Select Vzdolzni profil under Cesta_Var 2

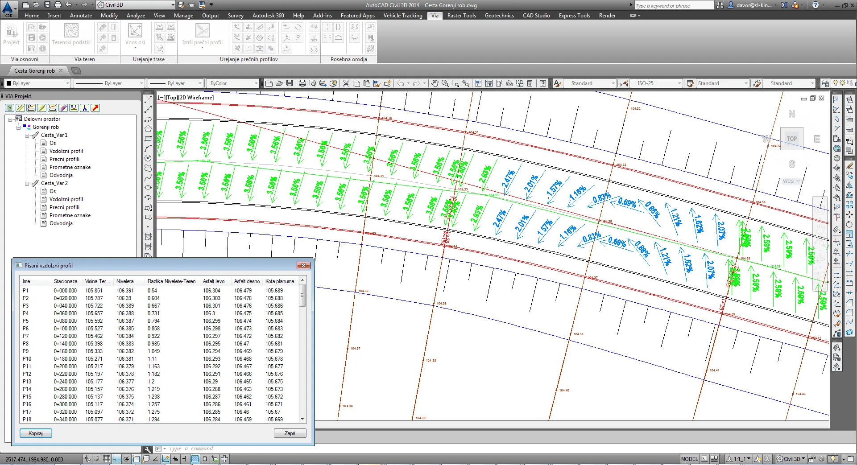(66, 199)
